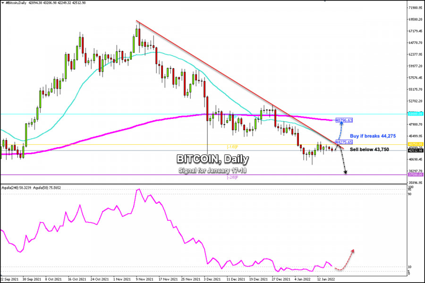Click the 100 indicator scale label

(x=411, y=187)
